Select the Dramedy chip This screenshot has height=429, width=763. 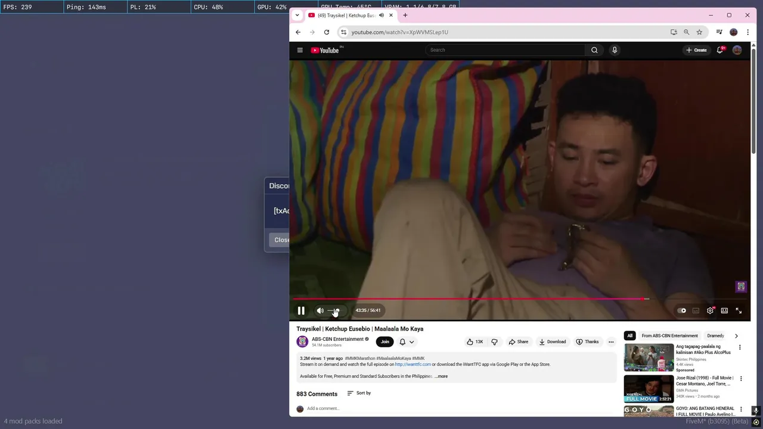[715, 335]
